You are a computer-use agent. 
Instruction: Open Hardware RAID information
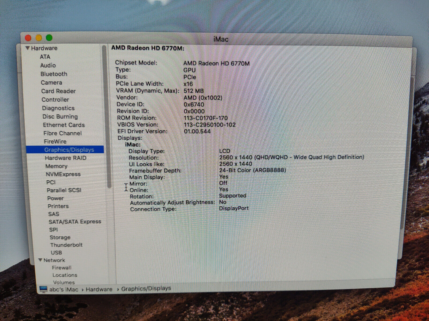pos(65,158)
